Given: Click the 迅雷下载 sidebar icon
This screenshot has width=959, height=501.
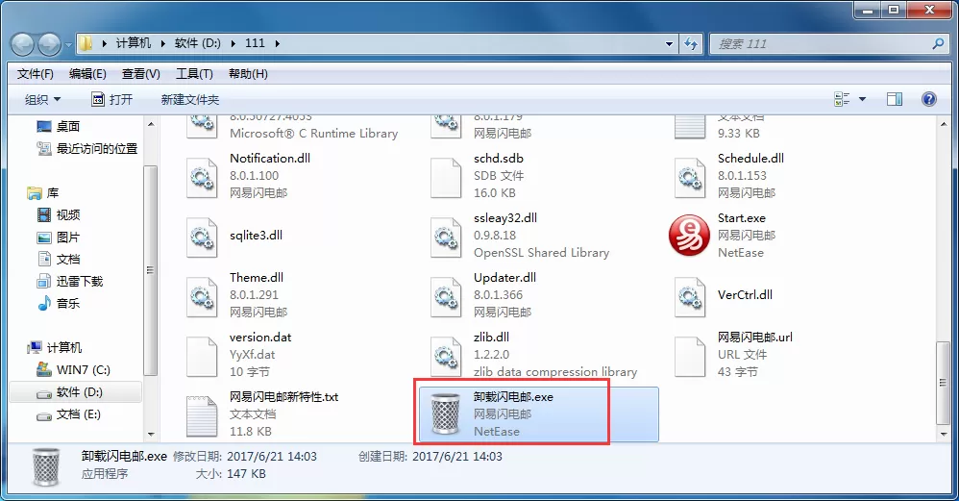Looking at the screenshot, I should [x=44, y=281].
